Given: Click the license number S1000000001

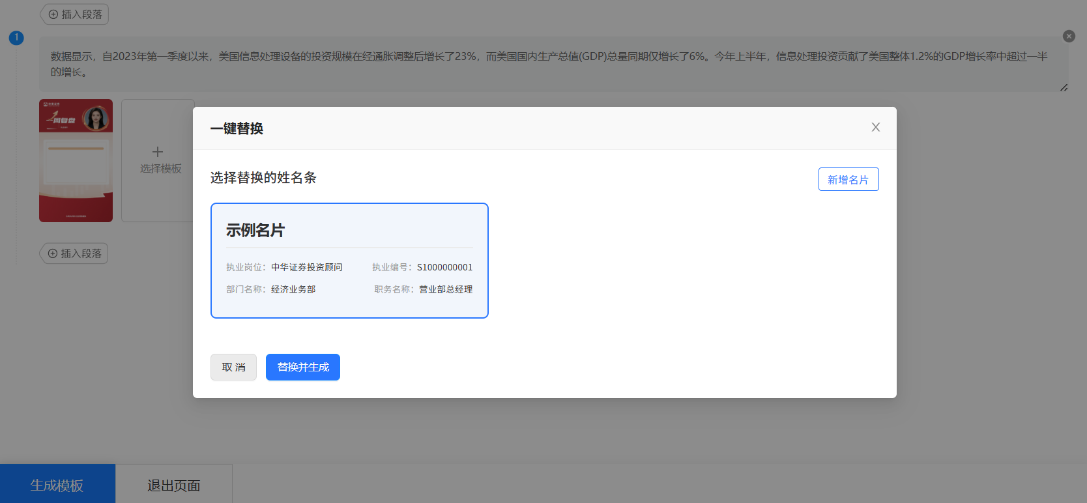Looking at the screenshot, I should (x=444, y=267).
